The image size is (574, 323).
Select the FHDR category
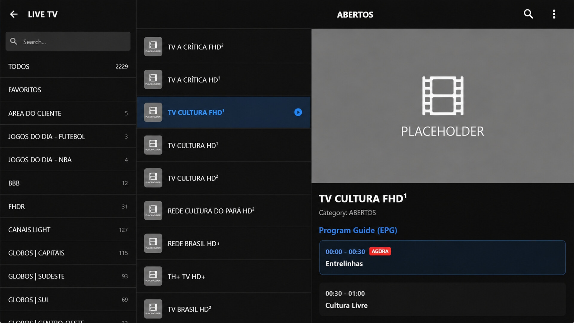[68, 206]
